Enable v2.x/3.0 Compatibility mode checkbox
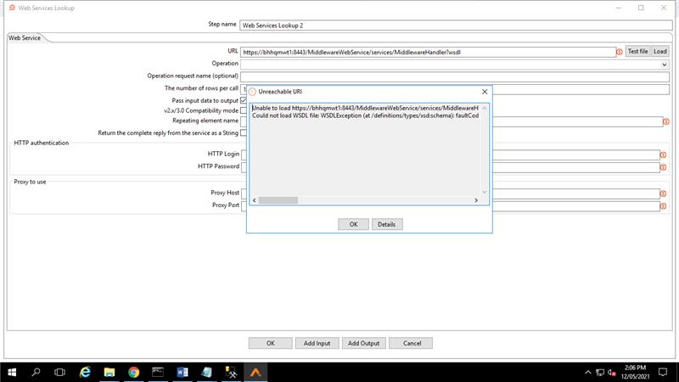The width and height of the screenshot is (679, 382). pos(244,110)
